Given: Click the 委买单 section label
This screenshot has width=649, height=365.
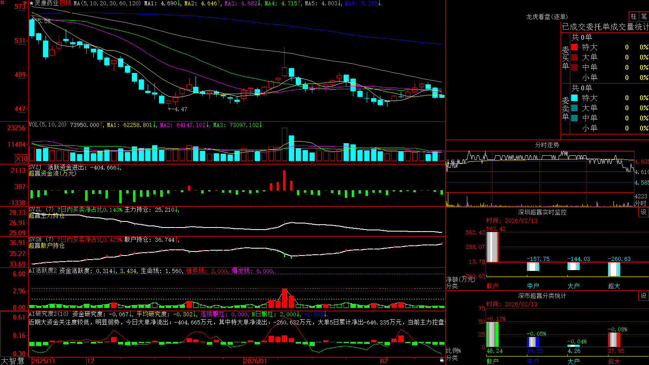Looking at the screenshot, I should [x=565, y=58].
